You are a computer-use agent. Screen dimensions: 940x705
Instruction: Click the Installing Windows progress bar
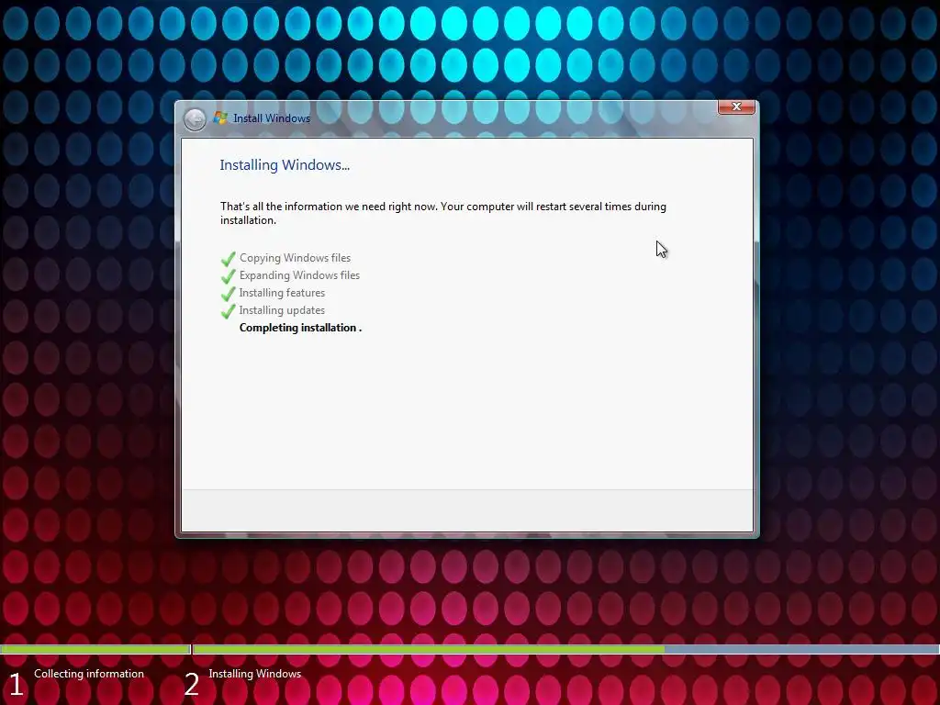point(566,649)
